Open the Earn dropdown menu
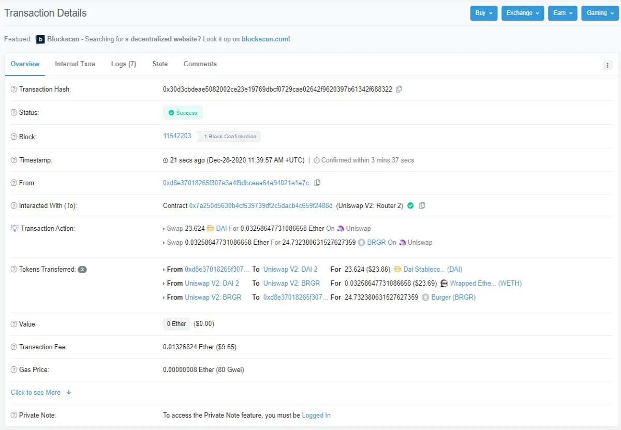 click(x=563, y=13)
